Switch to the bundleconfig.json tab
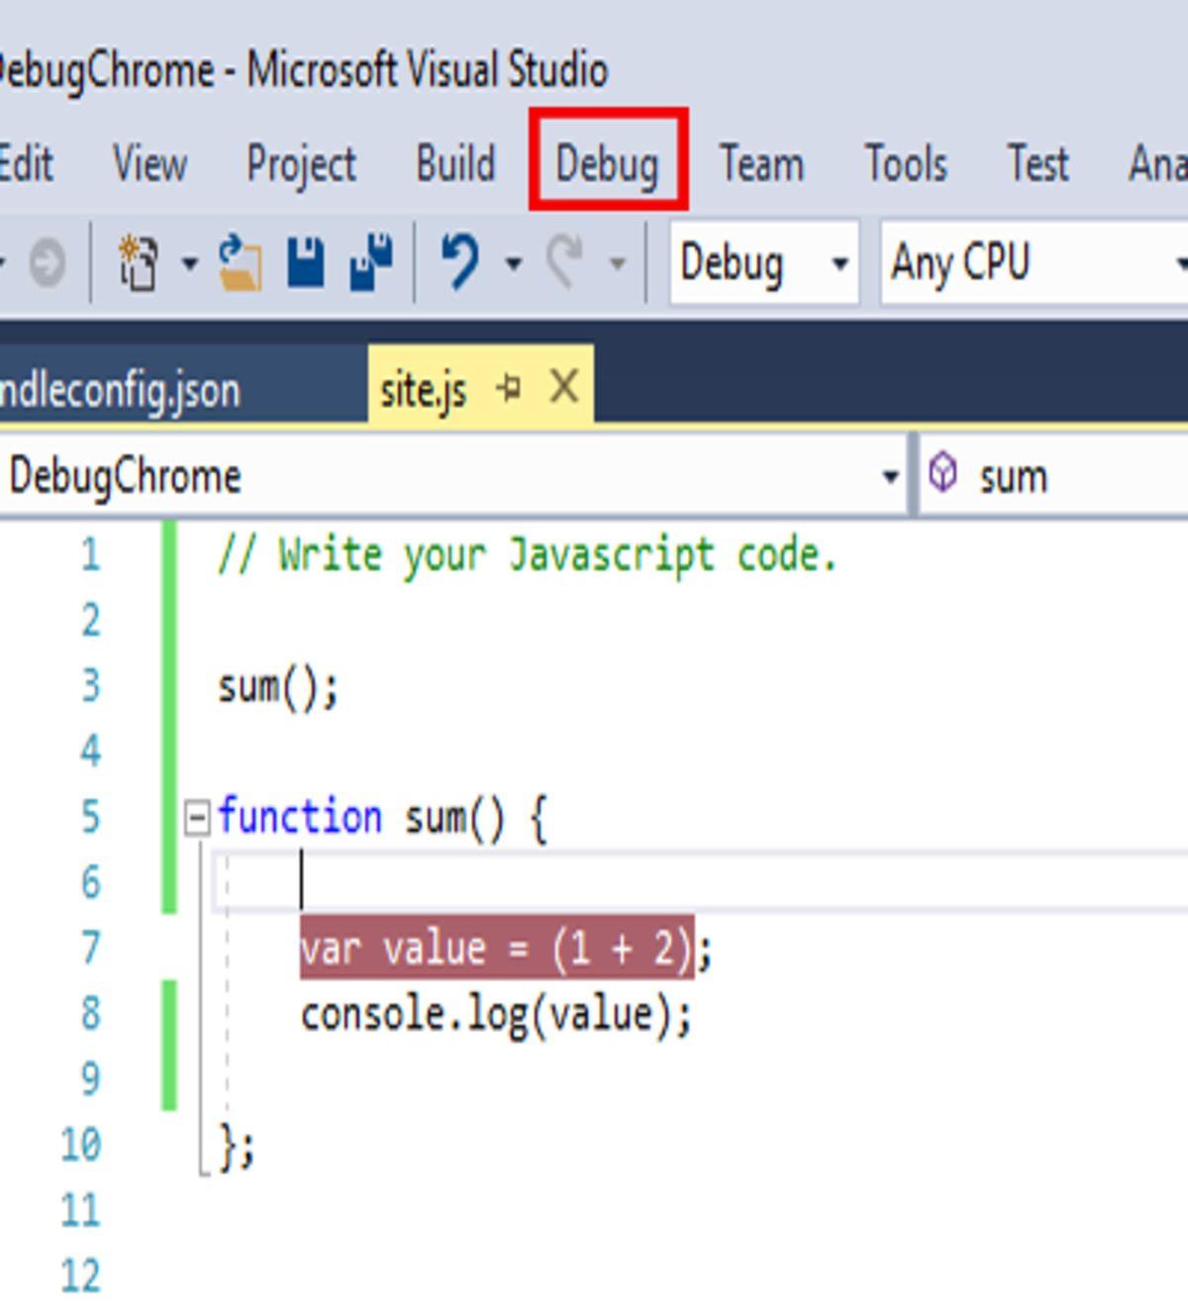1188x1316 pixels. tap(119, 388)
